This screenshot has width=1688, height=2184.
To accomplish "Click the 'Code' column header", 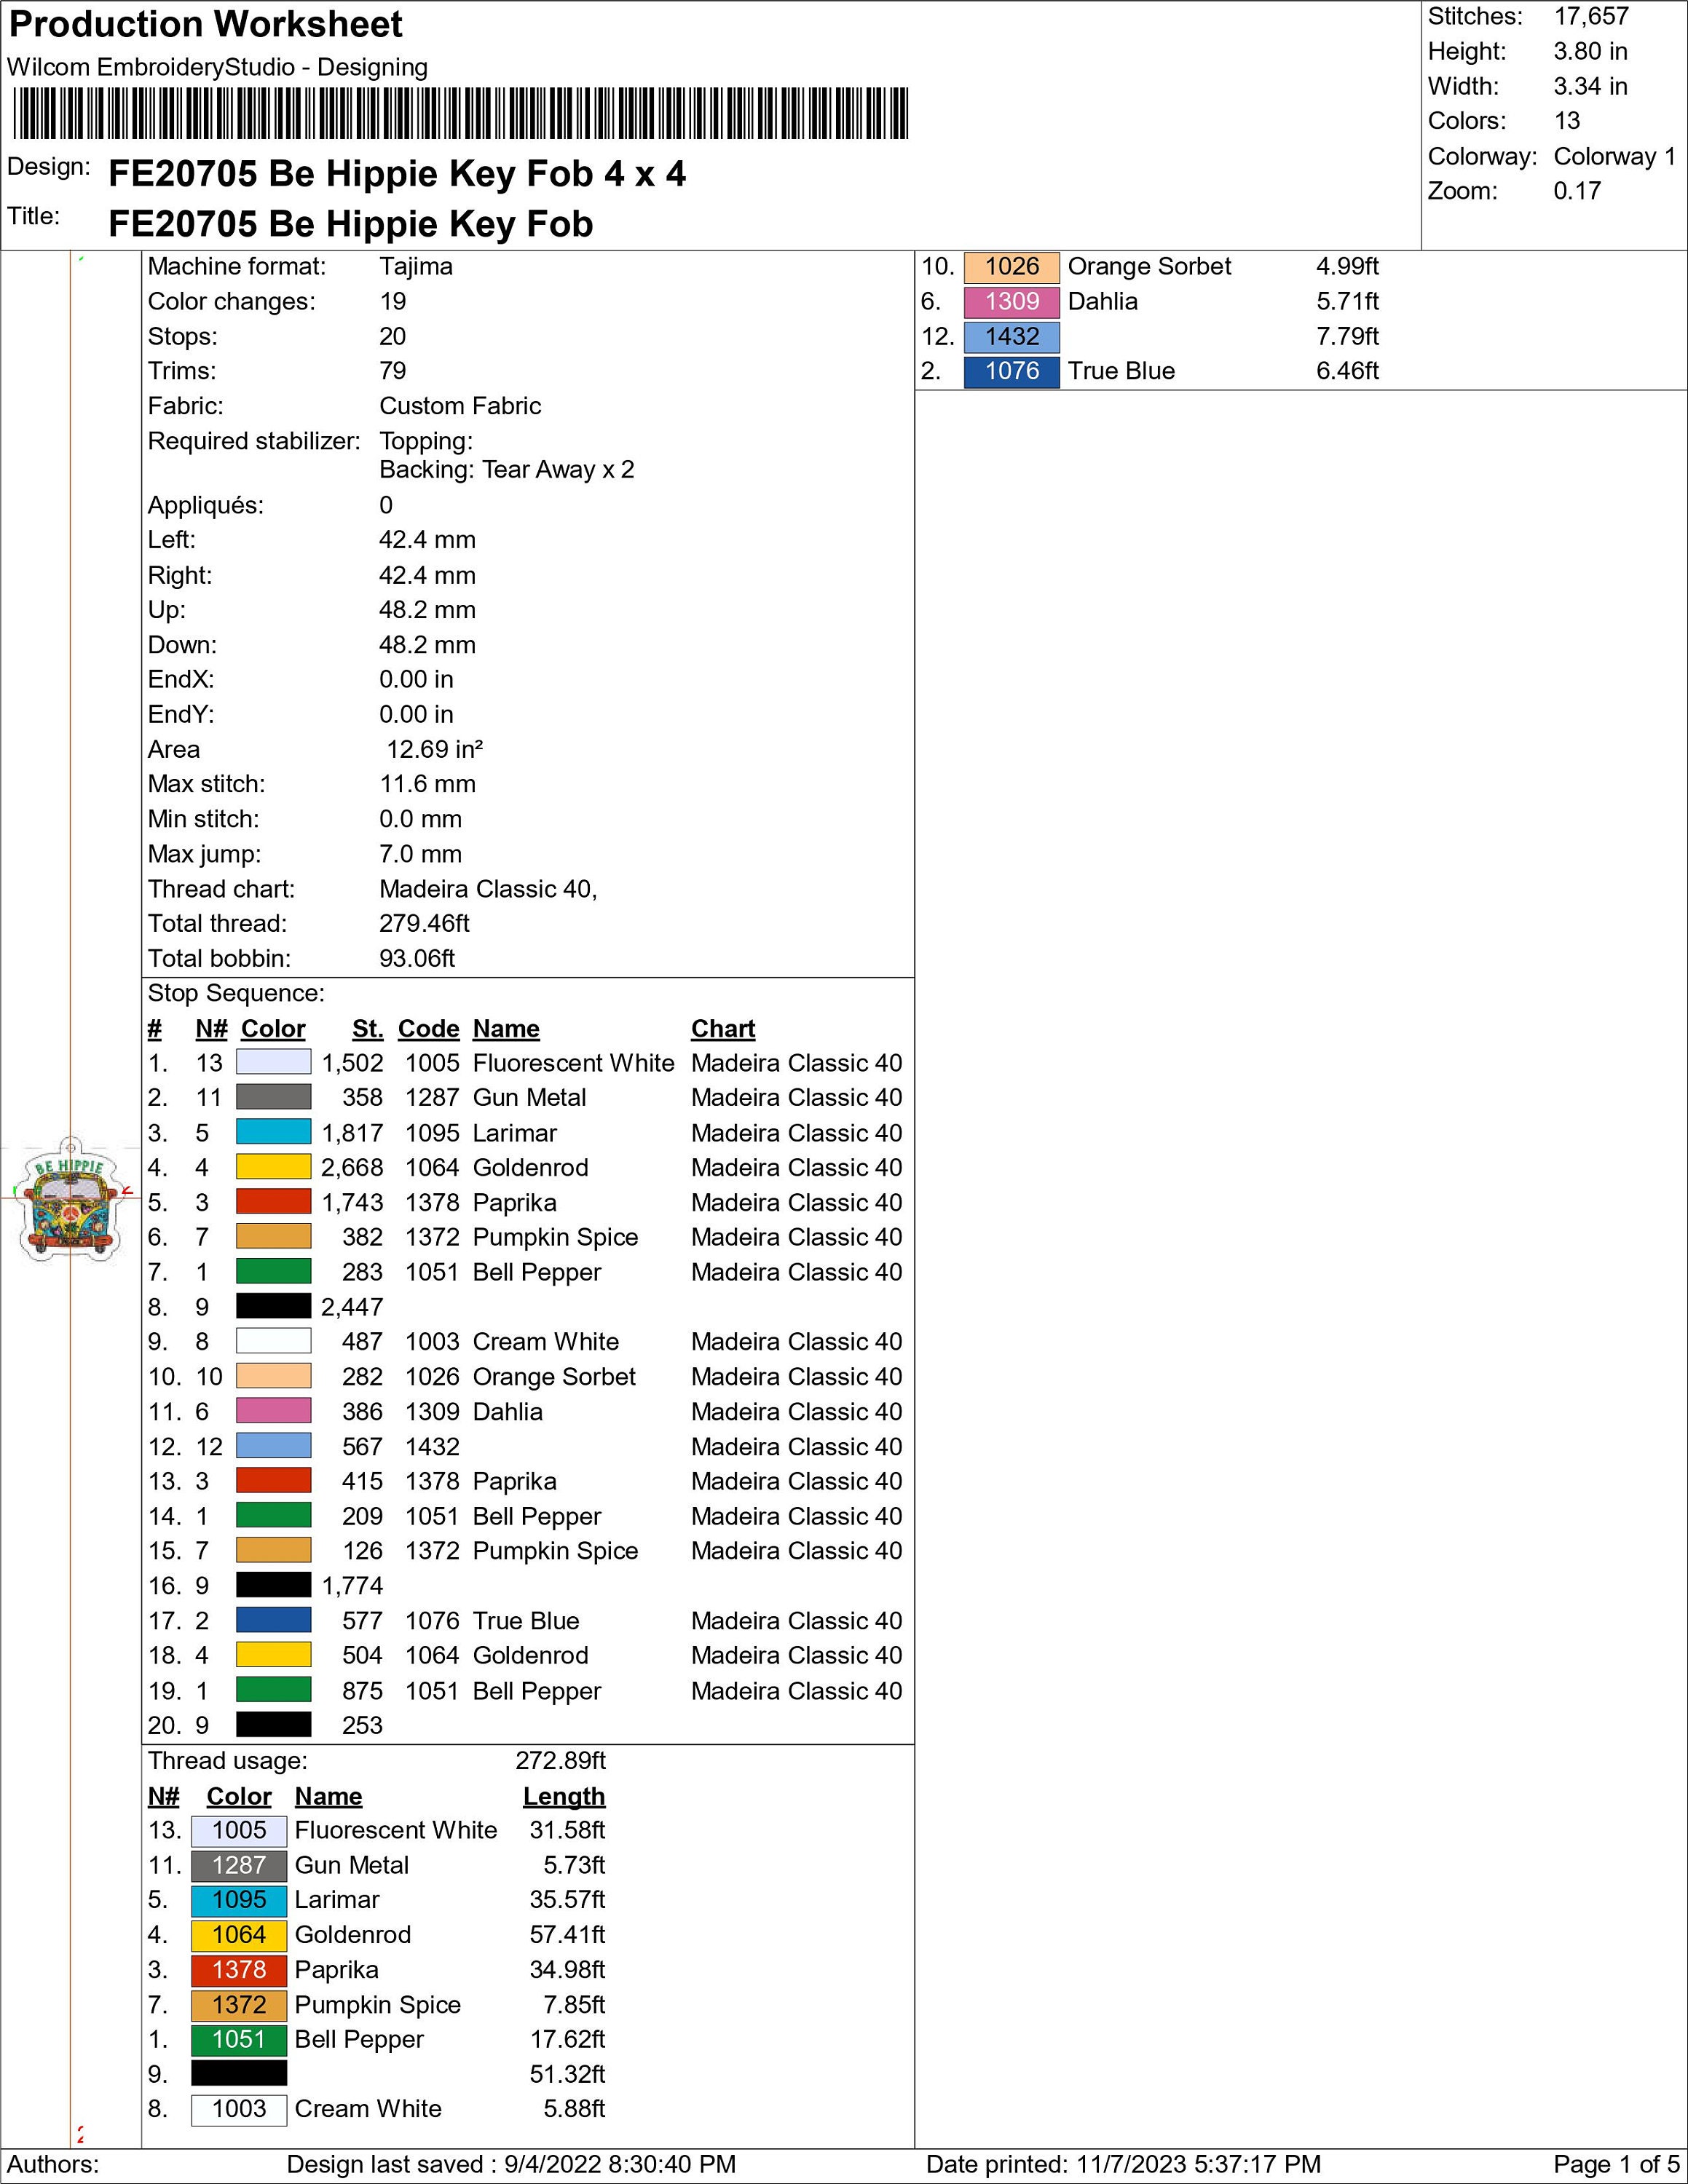I will point(429,1029).
